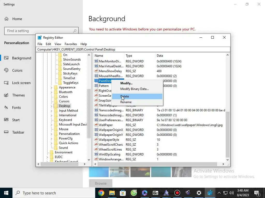Viewport: 265px width, 198px height.
Task: Expand the PowerCfg registry key
Action: tap(51, 138)
